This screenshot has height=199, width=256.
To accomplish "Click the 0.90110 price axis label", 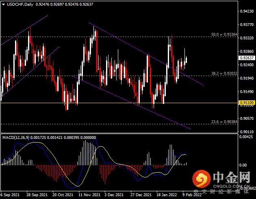I will (247, 132).
